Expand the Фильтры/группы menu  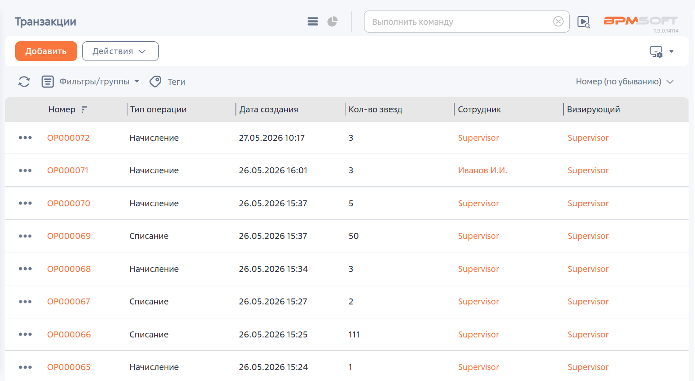tap(99, 82)
